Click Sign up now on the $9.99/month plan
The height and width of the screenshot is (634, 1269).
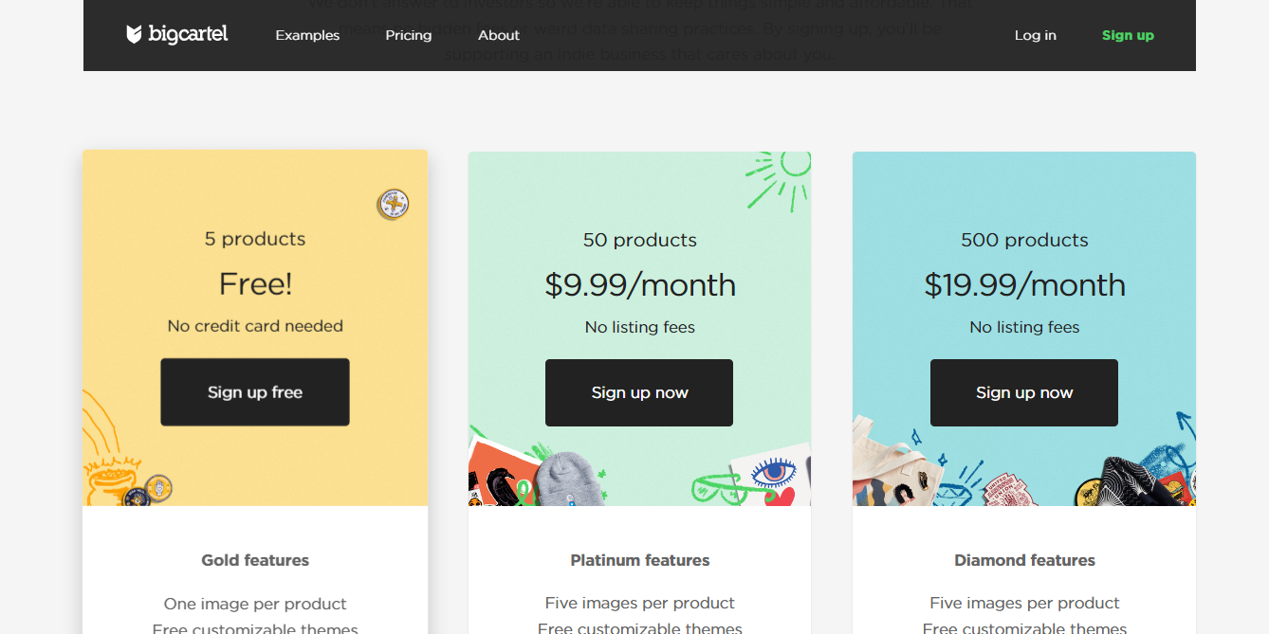tap(639, 392)
